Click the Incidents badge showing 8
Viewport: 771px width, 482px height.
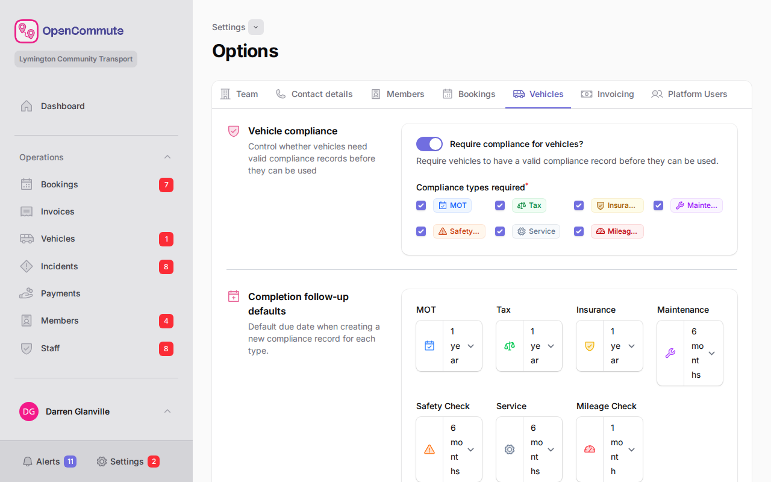click(x=166, y=267)
